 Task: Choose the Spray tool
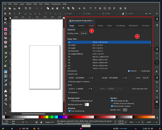(x=6, y=95)
